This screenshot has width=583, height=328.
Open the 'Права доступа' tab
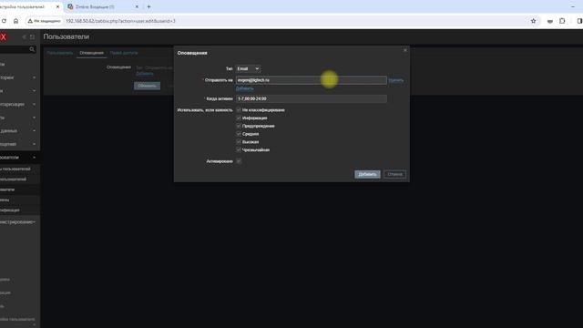click(x=124, y=53)
